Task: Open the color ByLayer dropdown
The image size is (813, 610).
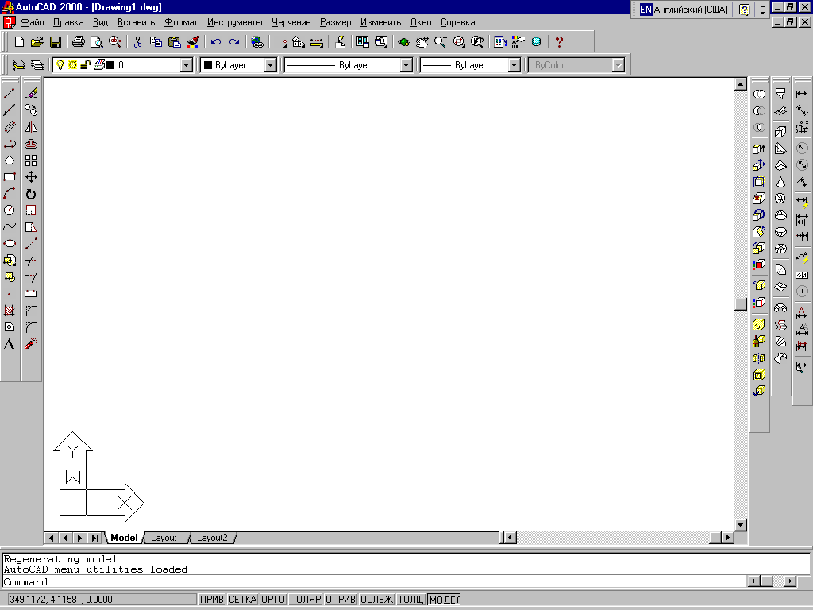Action: click(x=271, y=65)
